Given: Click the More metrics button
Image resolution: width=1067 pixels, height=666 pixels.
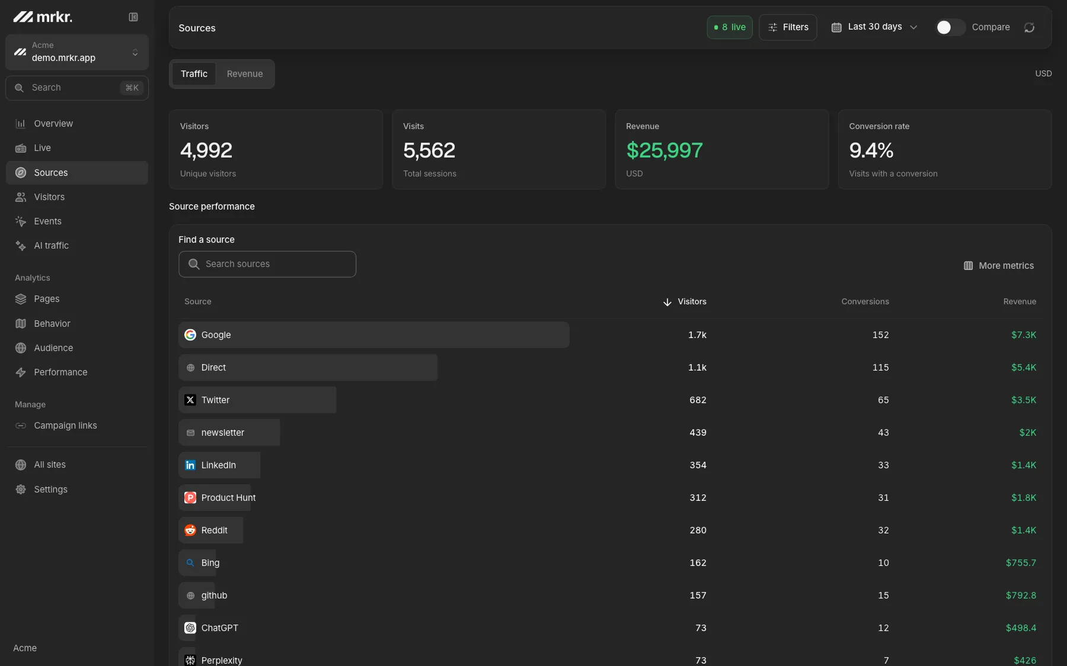Looking at the screenshot, I should coord(999,266).
